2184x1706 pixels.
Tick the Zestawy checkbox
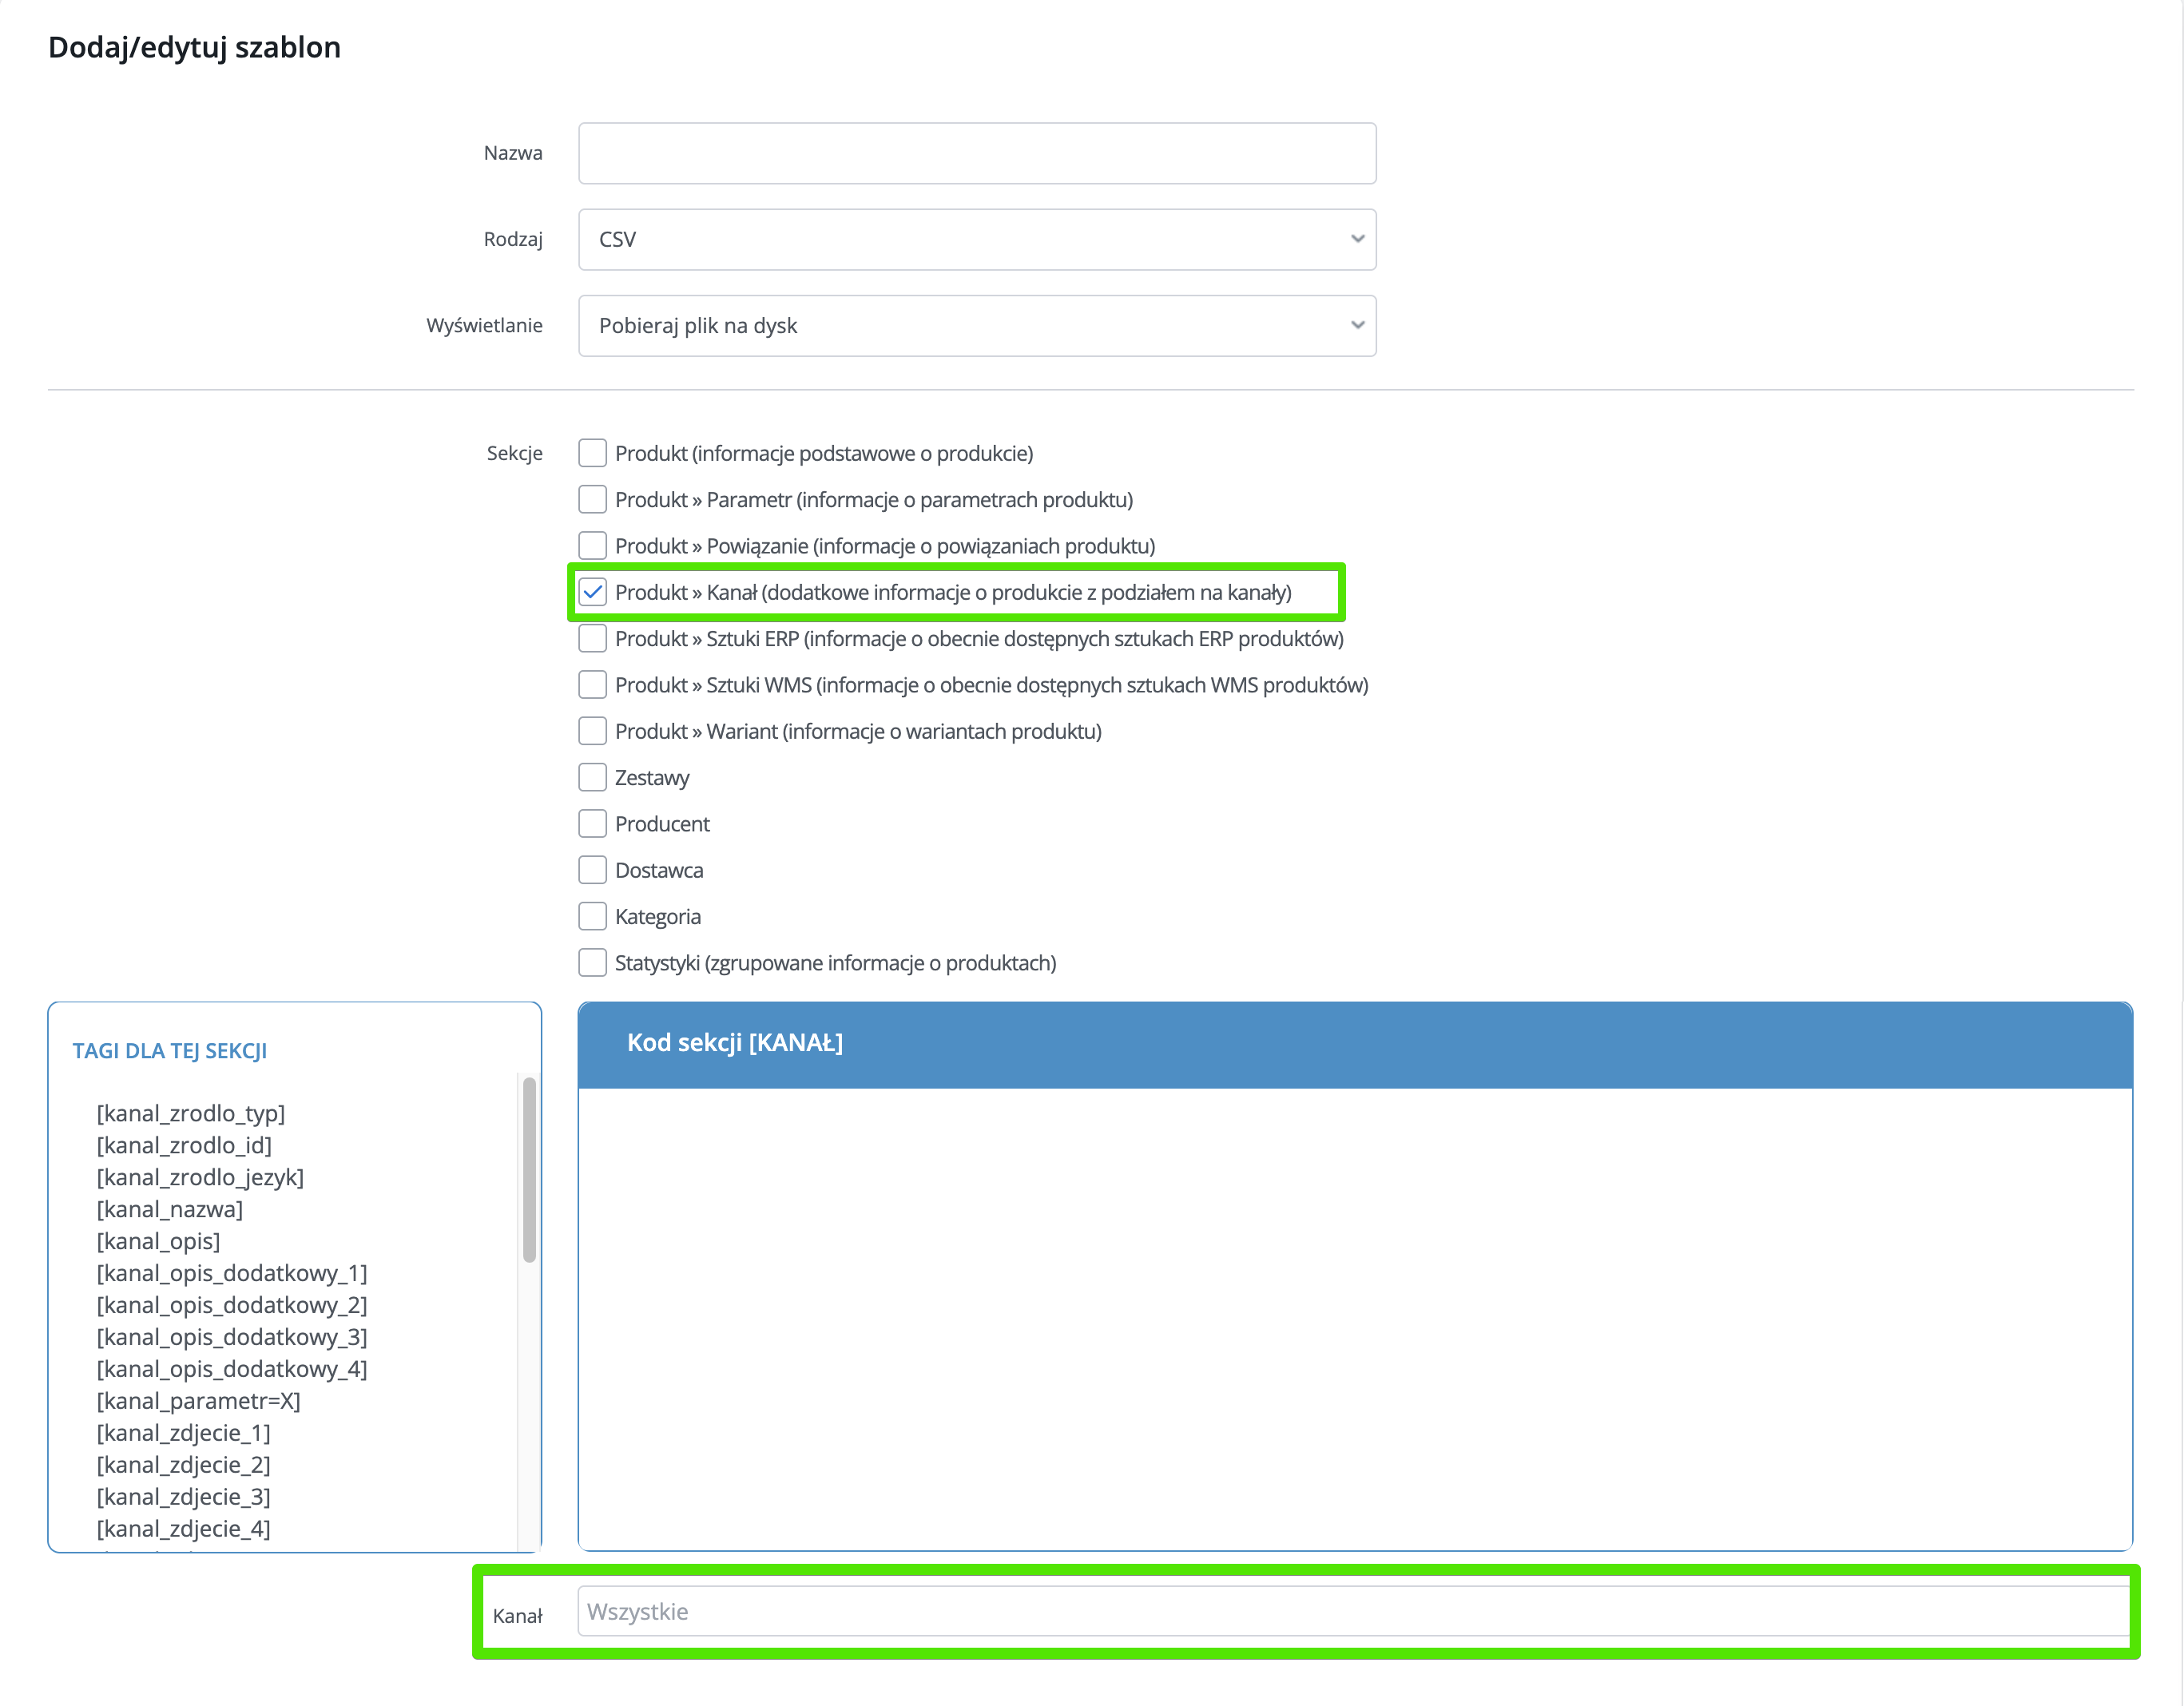[x=592, y=777]
